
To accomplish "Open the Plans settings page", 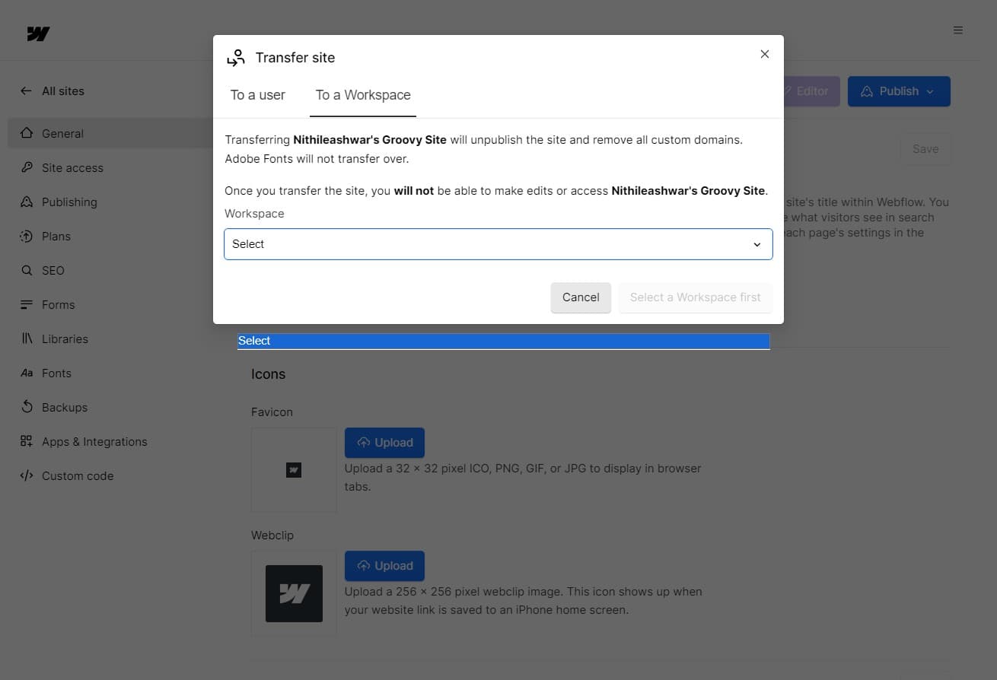I will (56, 236).
